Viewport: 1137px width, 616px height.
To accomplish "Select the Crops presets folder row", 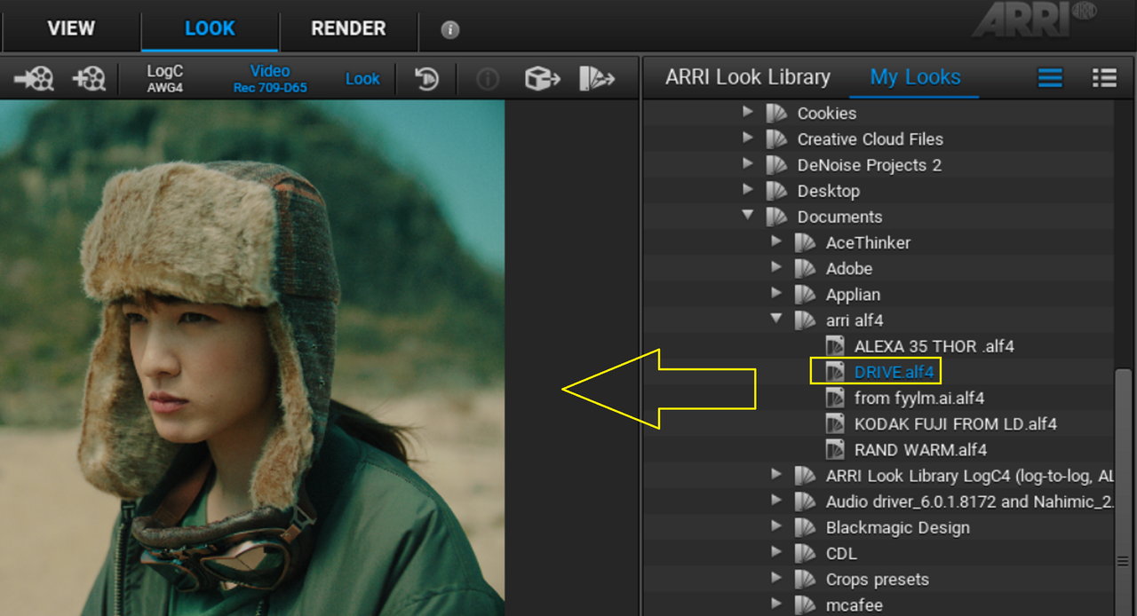I will [x=879, y=580].
